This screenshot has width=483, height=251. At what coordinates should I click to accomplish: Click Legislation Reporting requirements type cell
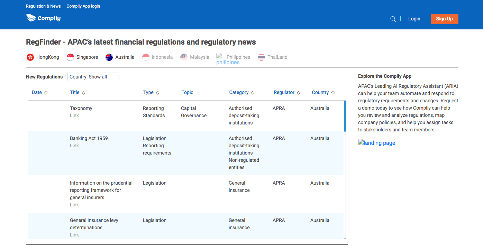(x=157, y=146)
